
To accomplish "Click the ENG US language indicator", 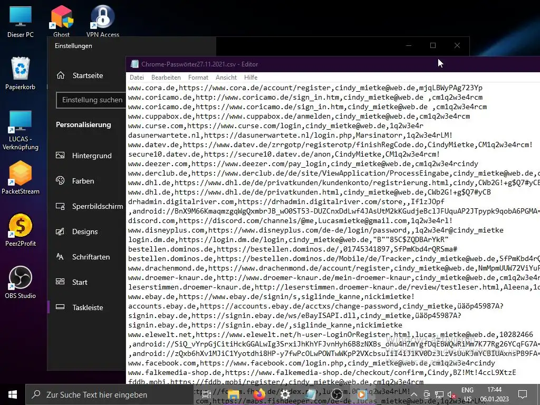I will [x=467, y=394].
